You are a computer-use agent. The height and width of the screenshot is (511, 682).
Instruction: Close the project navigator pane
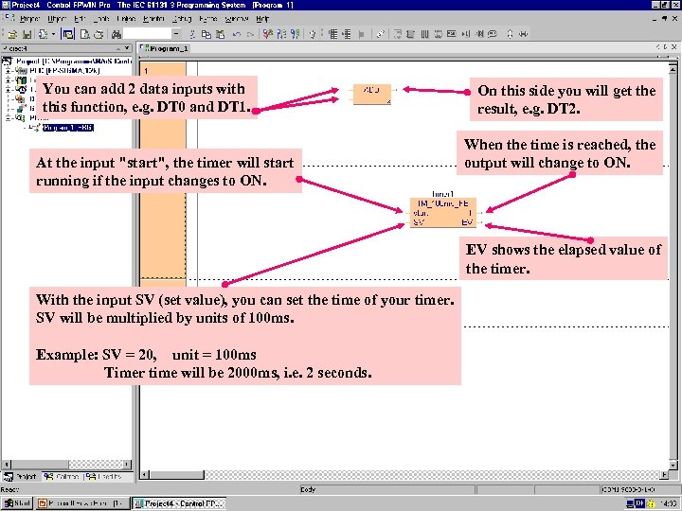[x=127, y=48]
